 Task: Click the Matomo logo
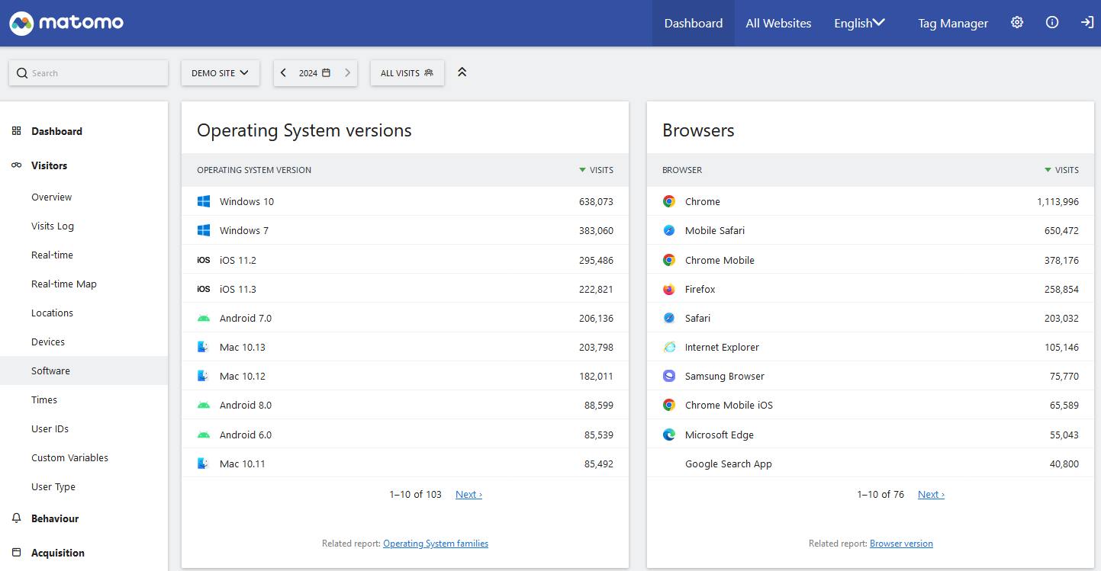click(x=66, y=23)
